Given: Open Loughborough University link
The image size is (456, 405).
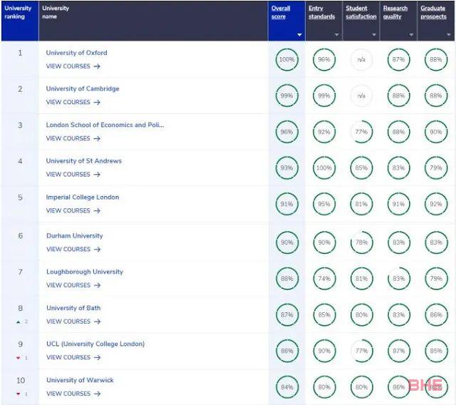Looking at the screenshot, I should click(85, 272).
